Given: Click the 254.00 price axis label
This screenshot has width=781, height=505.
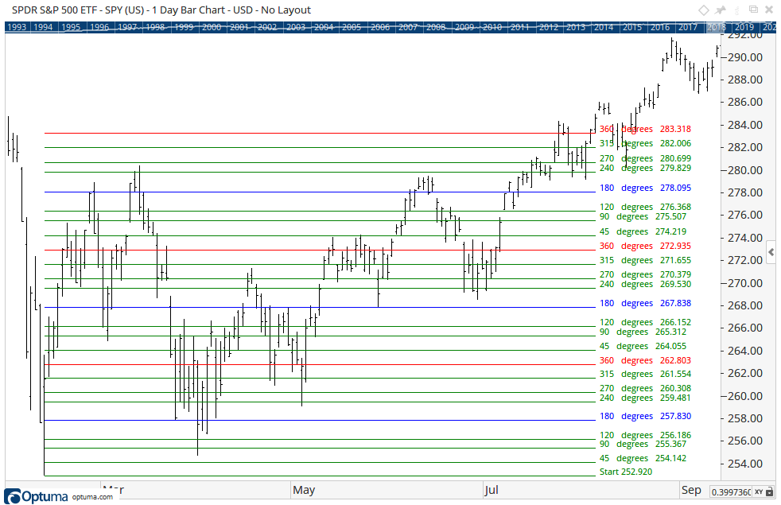Looking at the screenshot, I should point(745,464).
